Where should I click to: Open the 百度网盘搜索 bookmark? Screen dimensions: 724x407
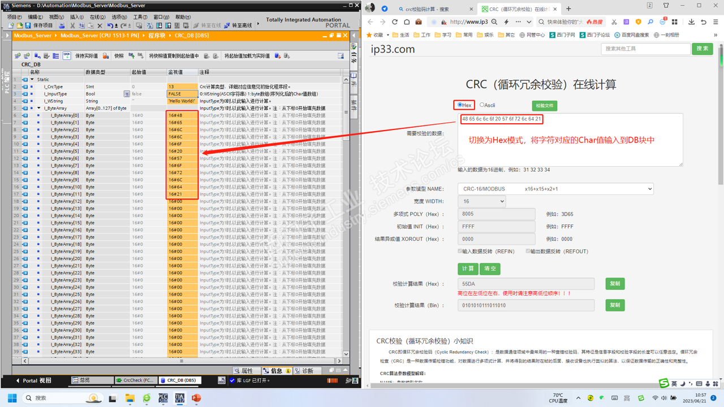631,35
